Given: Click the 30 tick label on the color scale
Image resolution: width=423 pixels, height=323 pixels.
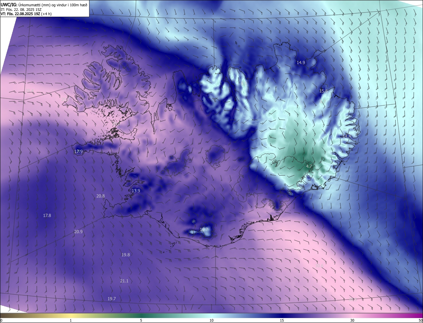Looking at the screenshot, I should tap(352, 320).
